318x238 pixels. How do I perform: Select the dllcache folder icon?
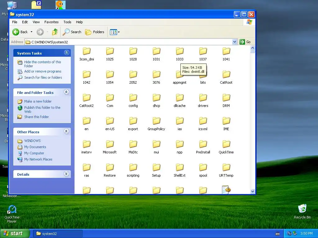[180, 98]
